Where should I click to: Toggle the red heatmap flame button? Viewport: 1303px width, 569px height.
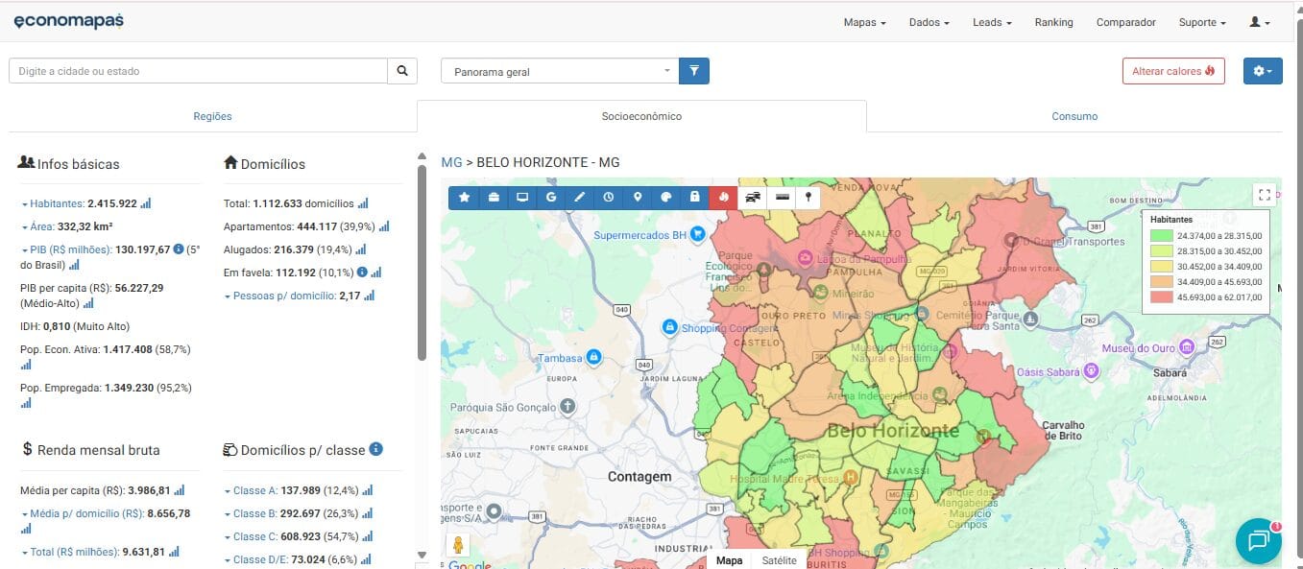tap(723, 197)
